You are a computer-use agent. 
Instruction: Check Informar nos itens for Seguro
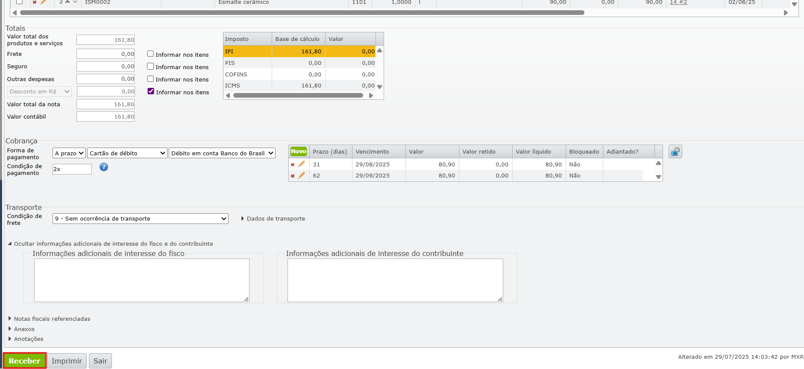[150, 66]
